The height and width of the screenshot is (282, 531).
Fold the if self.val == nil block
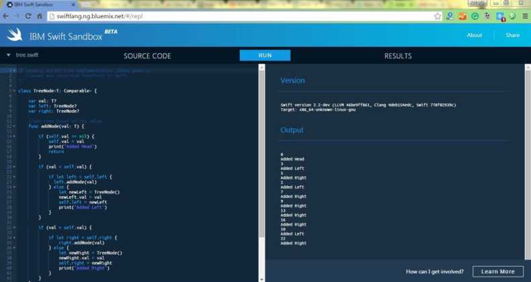(14, 136)
